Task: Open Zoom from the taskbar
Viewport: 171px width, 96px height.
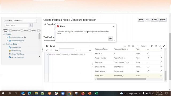Action: (x=63, y=93)
